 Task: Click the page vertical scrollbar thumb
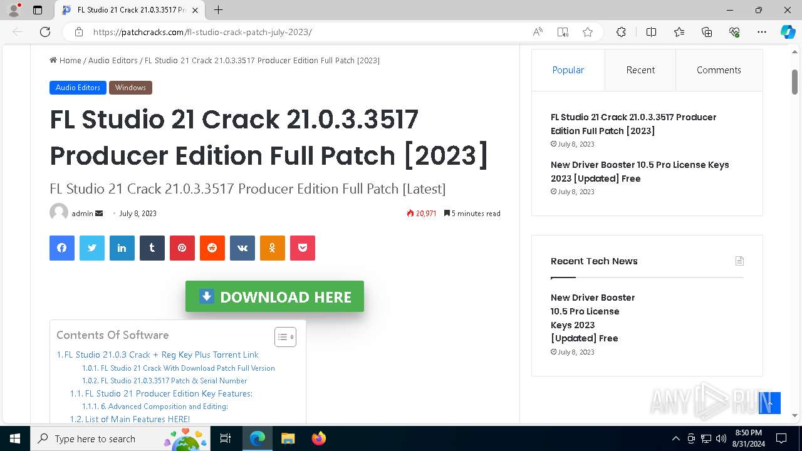[794, 81]
